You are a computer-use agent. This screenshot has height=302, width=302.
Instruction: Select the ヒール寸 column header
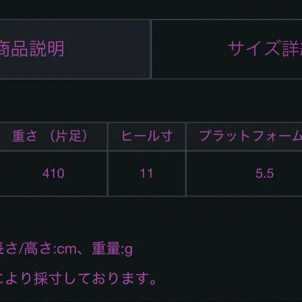click(x=146, y=136)
